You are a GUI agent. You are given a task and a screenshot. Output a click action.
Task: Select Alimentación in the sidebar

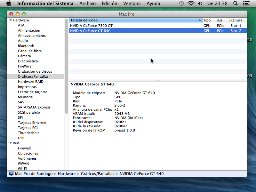point(29,30)
